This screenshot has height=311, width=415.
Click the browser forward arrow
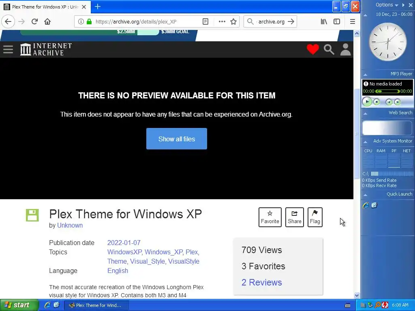click(21, 21)
